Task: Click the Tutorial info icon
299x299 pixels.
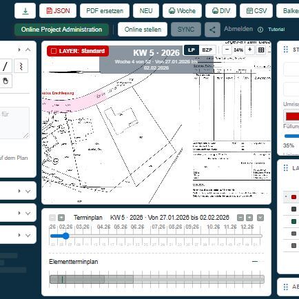Action: point(260,30)
